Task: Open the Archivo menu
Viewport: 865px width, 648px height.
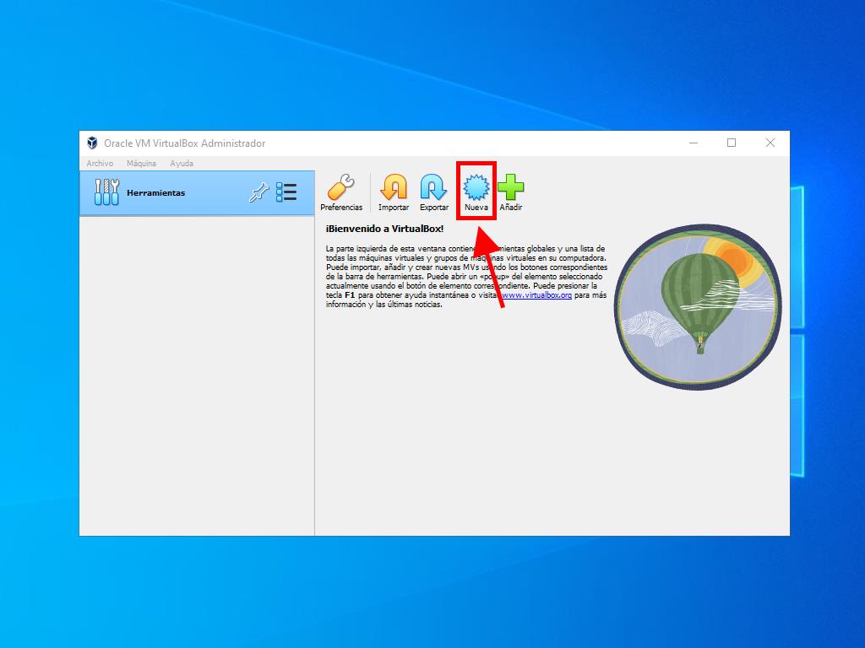Action: tap(100, 164)
